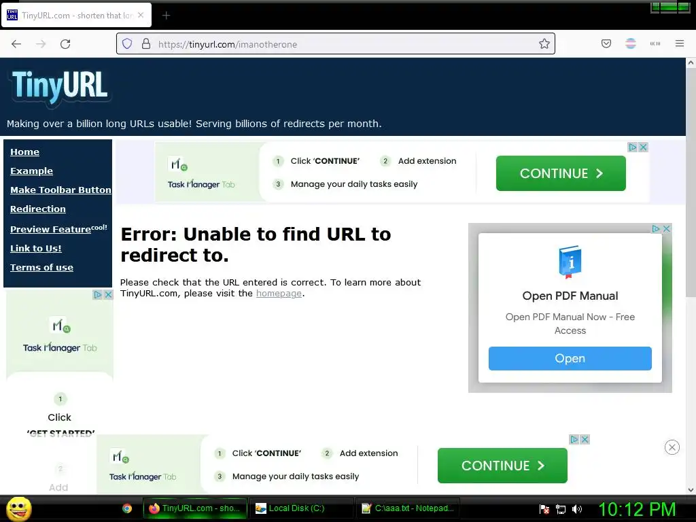Open the Home sidebar link
The width and height of the screenshot is (696, 522).
[x=25, y=152]
